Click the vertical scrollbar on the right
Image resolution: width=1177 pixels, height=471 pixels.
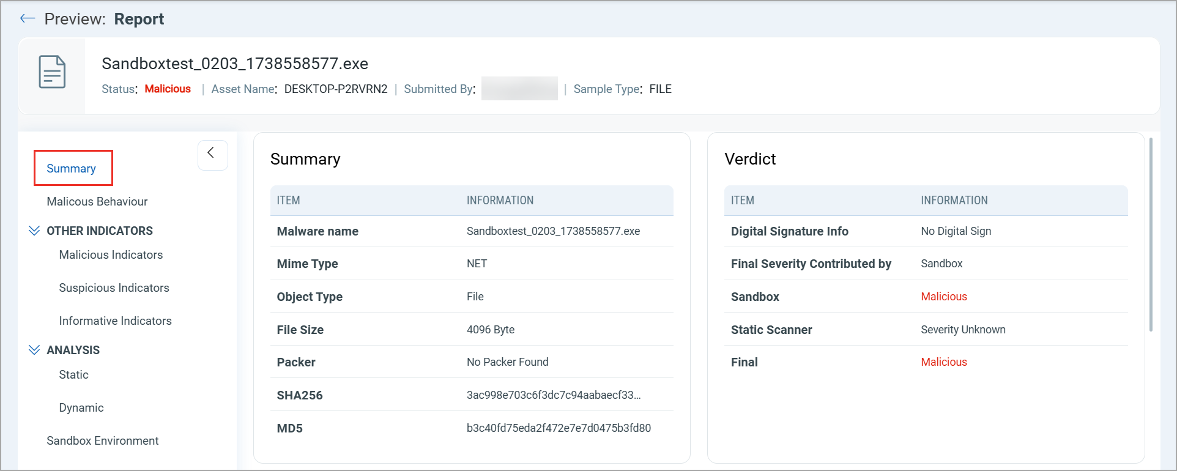[x=1151, y=235]
